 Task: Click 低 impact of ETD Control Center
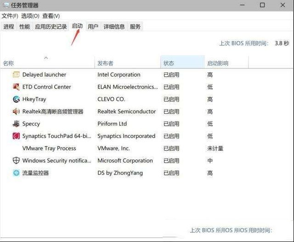210,87
